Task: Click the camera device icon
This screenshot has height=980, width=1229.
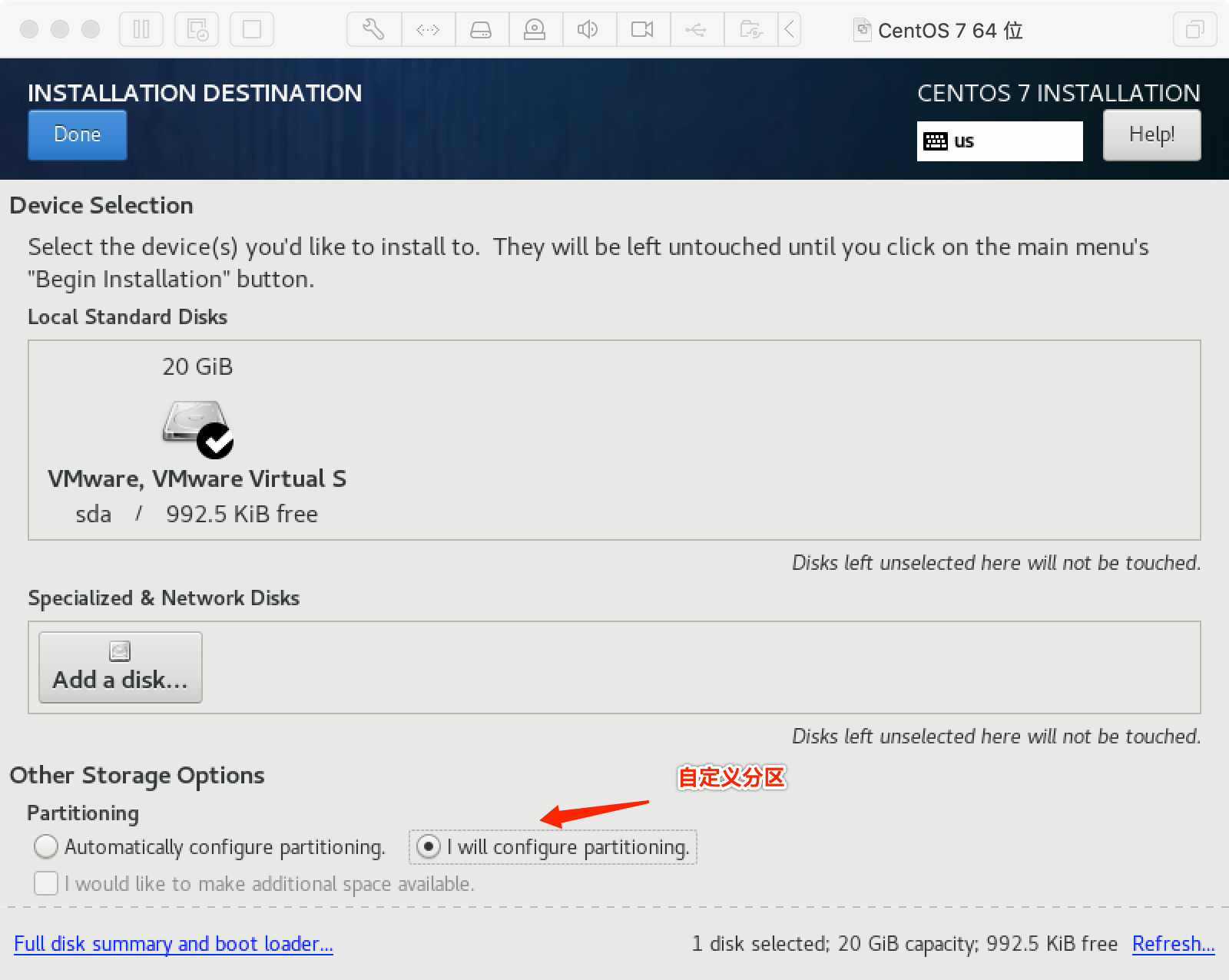Action: 643,30
